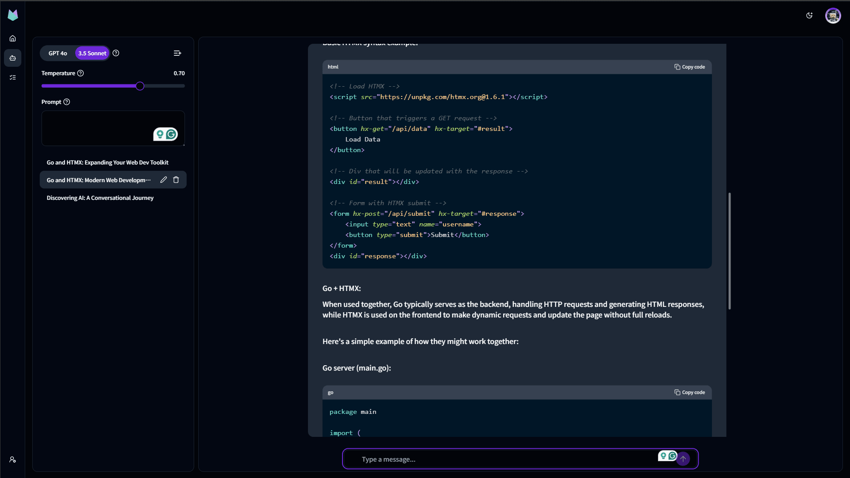
Task: Open chat 'Discovering AI: A Conversational Journey'
Action: coord(113,198)
